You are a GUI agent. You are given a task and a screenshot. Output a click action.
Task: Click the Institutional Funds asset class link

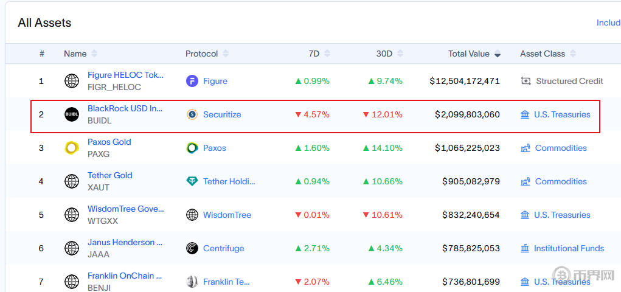click(569, 248)
